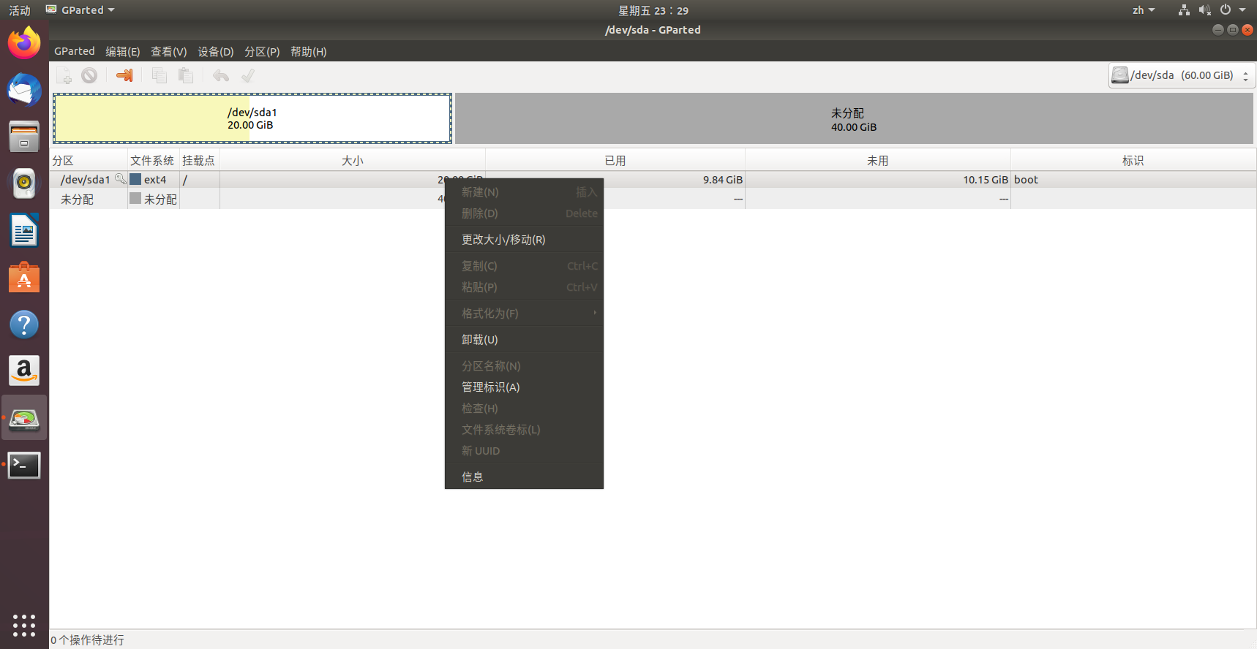Open the 帮助(H) menu

(x=309, y=51)
